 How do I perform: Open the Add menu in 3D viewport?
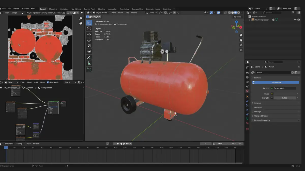pos(127,13)
